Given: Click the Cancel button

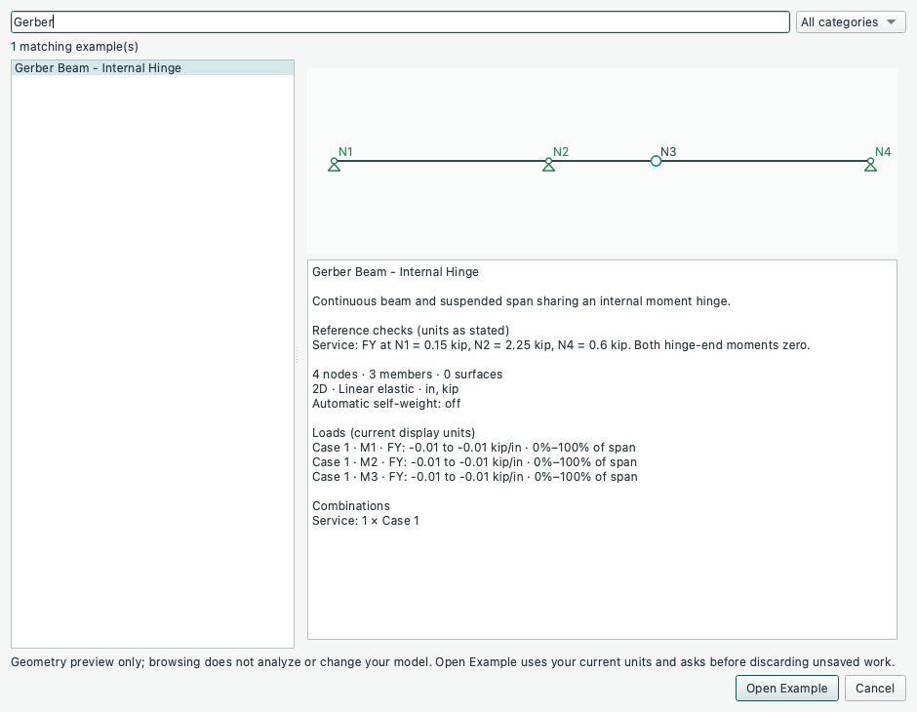Looking at the screenshot, I should (x=875, y=688).
